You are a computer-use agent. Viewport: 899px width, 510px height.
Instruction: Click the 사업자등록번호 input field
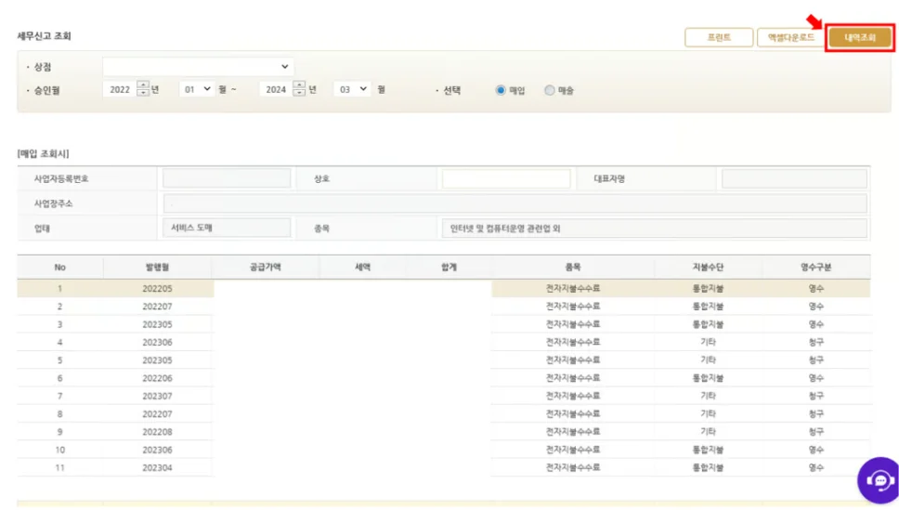coord(227,178)
